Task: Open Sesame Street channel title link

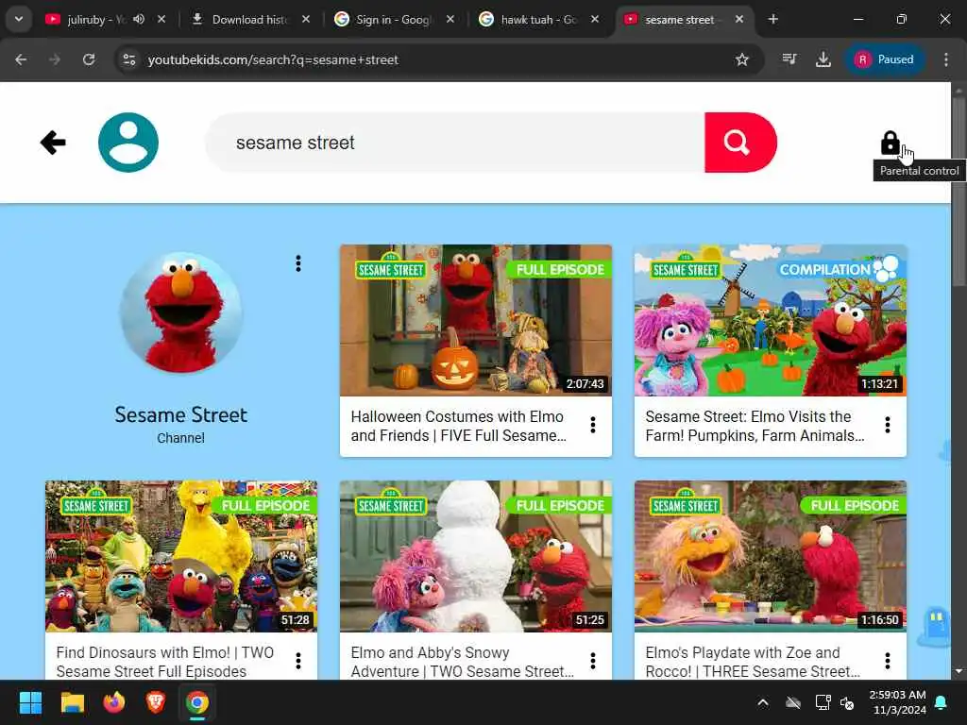Action: [180, 415]
